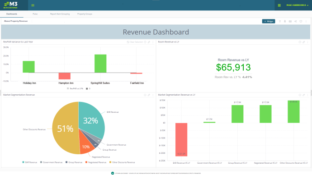Open the dashboard more options menu
312x175 pixels.
(x=306, y=21)
